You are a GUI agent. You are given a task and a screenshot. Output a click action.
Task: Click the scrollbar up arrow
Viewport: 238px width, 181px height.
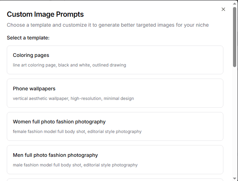[234, 4]
